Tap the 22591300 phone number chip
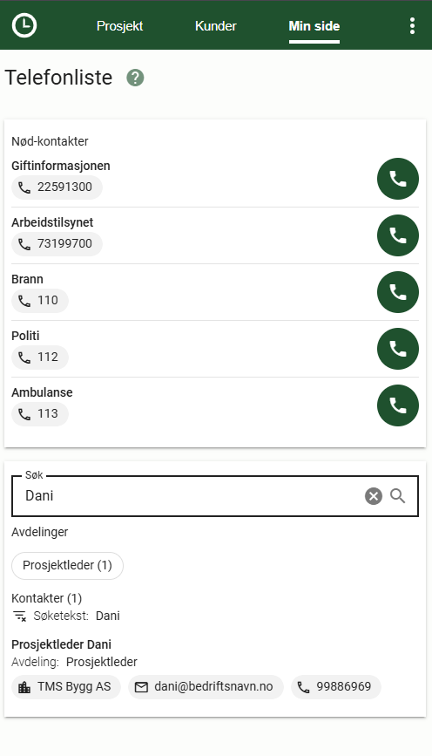 [x=57, y=187]
